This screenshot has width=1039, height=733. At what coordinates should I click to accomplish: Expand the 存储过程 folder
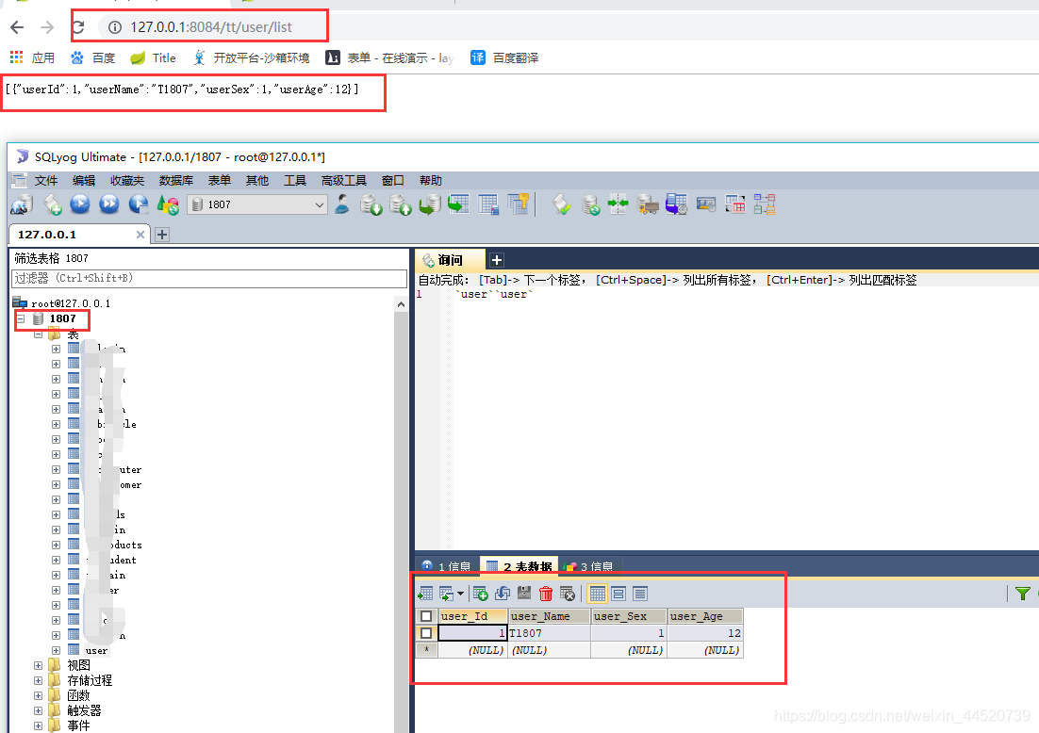click(x=38, y=680)
